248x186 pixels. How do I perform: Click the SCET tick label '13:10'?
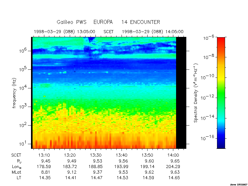pos(44,155)
